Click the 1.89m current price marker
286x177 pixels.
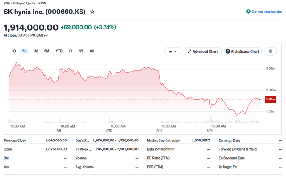270,99
